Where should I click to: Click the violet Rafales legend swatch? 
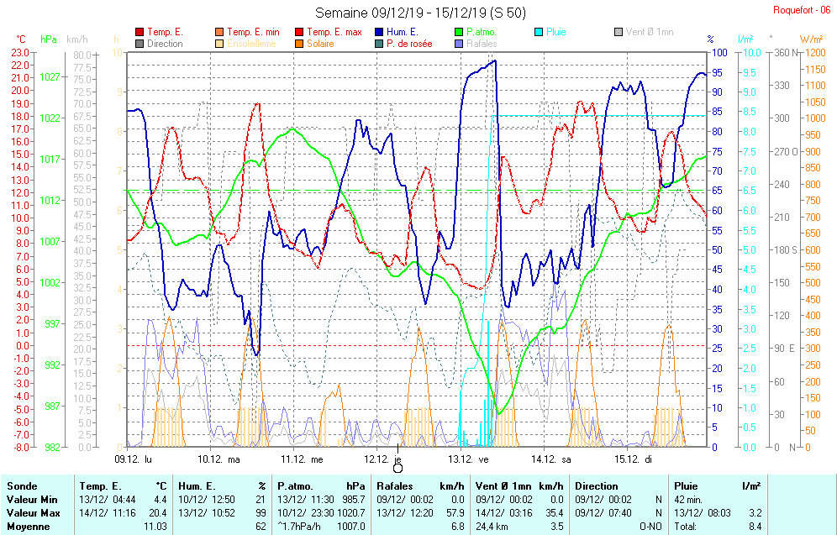459,44
